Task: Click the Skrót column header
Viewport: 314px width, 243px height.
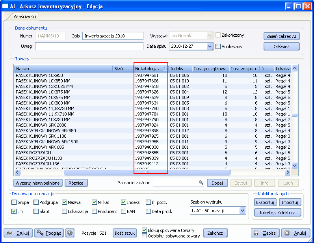Action: coord(123,69)
